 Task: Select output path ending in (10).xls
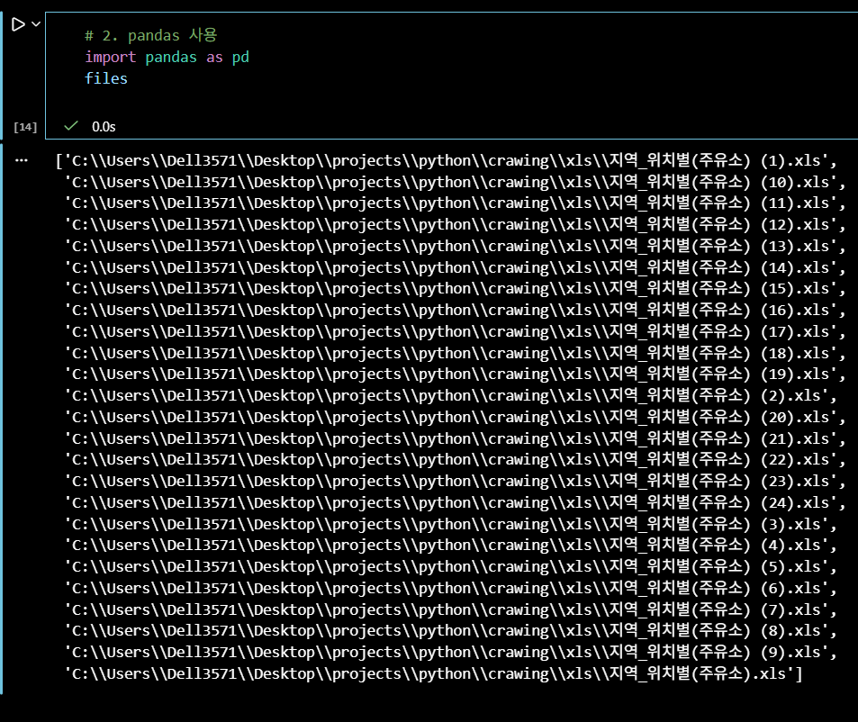pyautogui.click(x=456, y=182)
